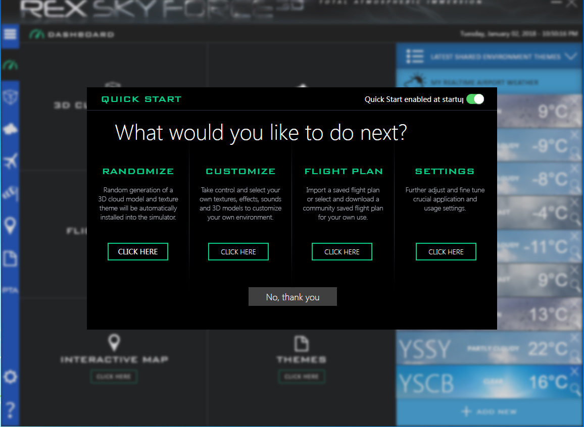Click CLICK HERE under Themes

point(301,377)
